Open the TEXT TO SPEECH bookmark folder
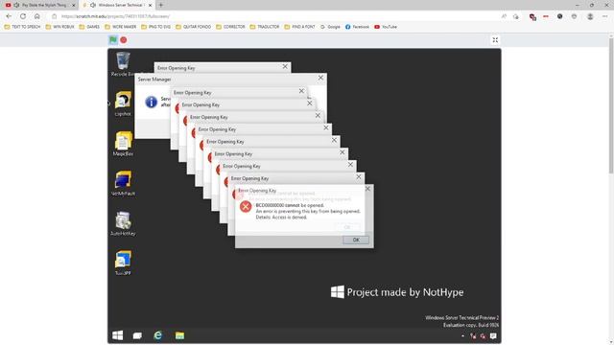The width and height of the screenshot is (614, 345). [x=22, y=27]
